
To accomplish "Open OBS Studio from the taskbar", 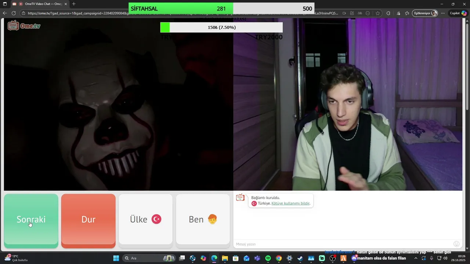I will pos(333,258).
